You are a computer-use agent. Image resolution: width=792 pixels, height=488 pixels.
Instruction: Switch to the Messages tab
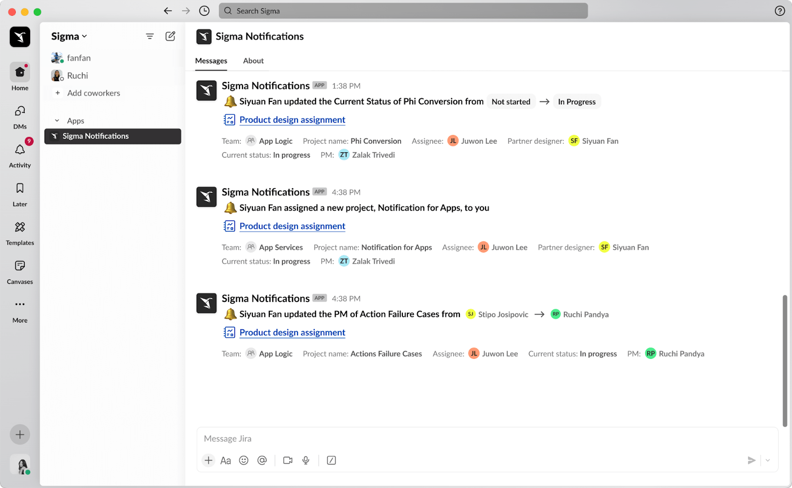pyautogui.click(x=211, y=61)
